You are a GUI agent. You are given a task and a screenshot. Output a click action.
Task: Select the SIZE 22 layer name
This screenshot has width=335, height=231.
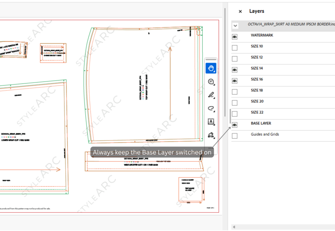click(x=257, y=113)
